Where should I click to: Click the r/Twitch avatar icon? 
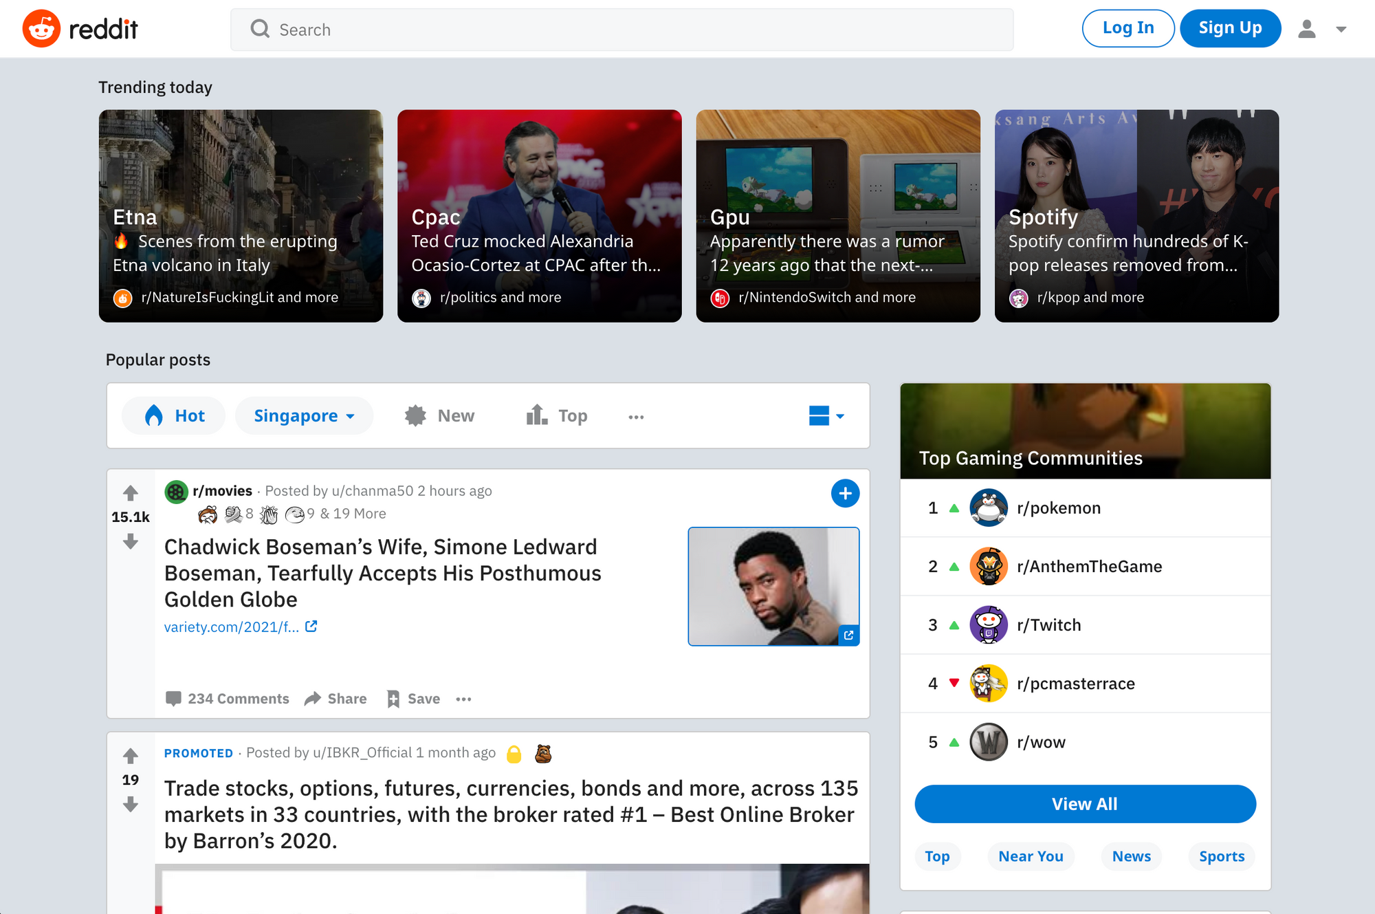tap(989, 624)
